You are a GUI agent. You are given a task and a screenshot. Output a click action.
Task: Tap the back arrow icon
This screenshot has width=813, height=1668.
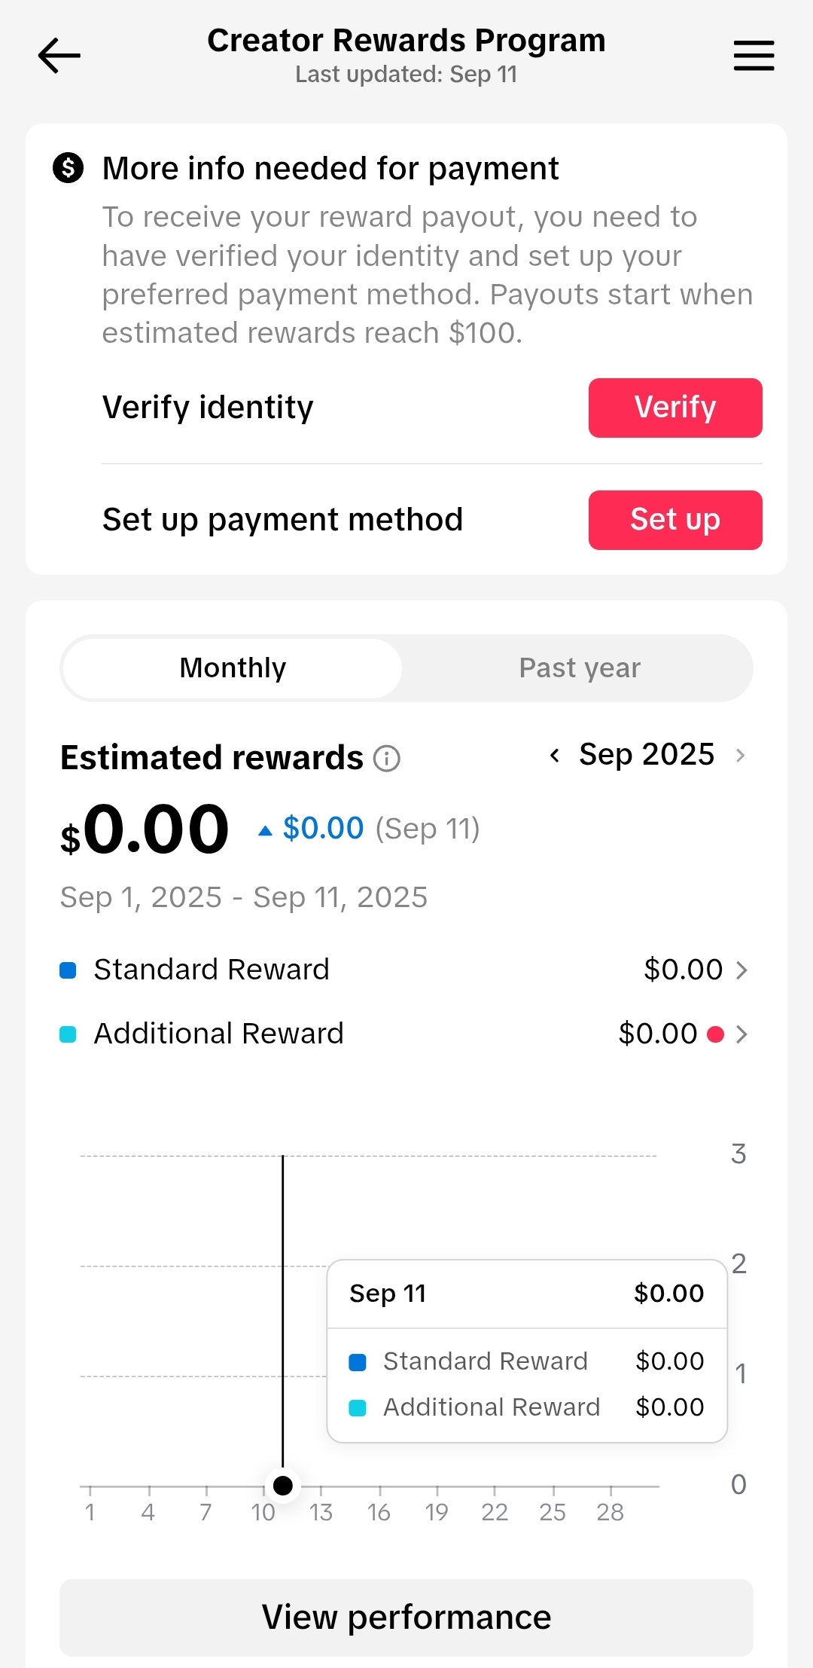(x=59, y=56)
